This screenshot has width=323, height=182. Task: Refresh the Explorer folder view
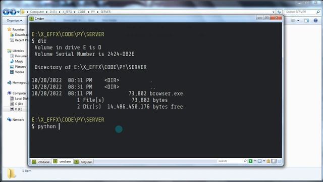(279, 12)
